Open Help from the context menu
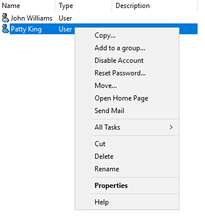The image size is (205, 221). (x=127, y=202)
